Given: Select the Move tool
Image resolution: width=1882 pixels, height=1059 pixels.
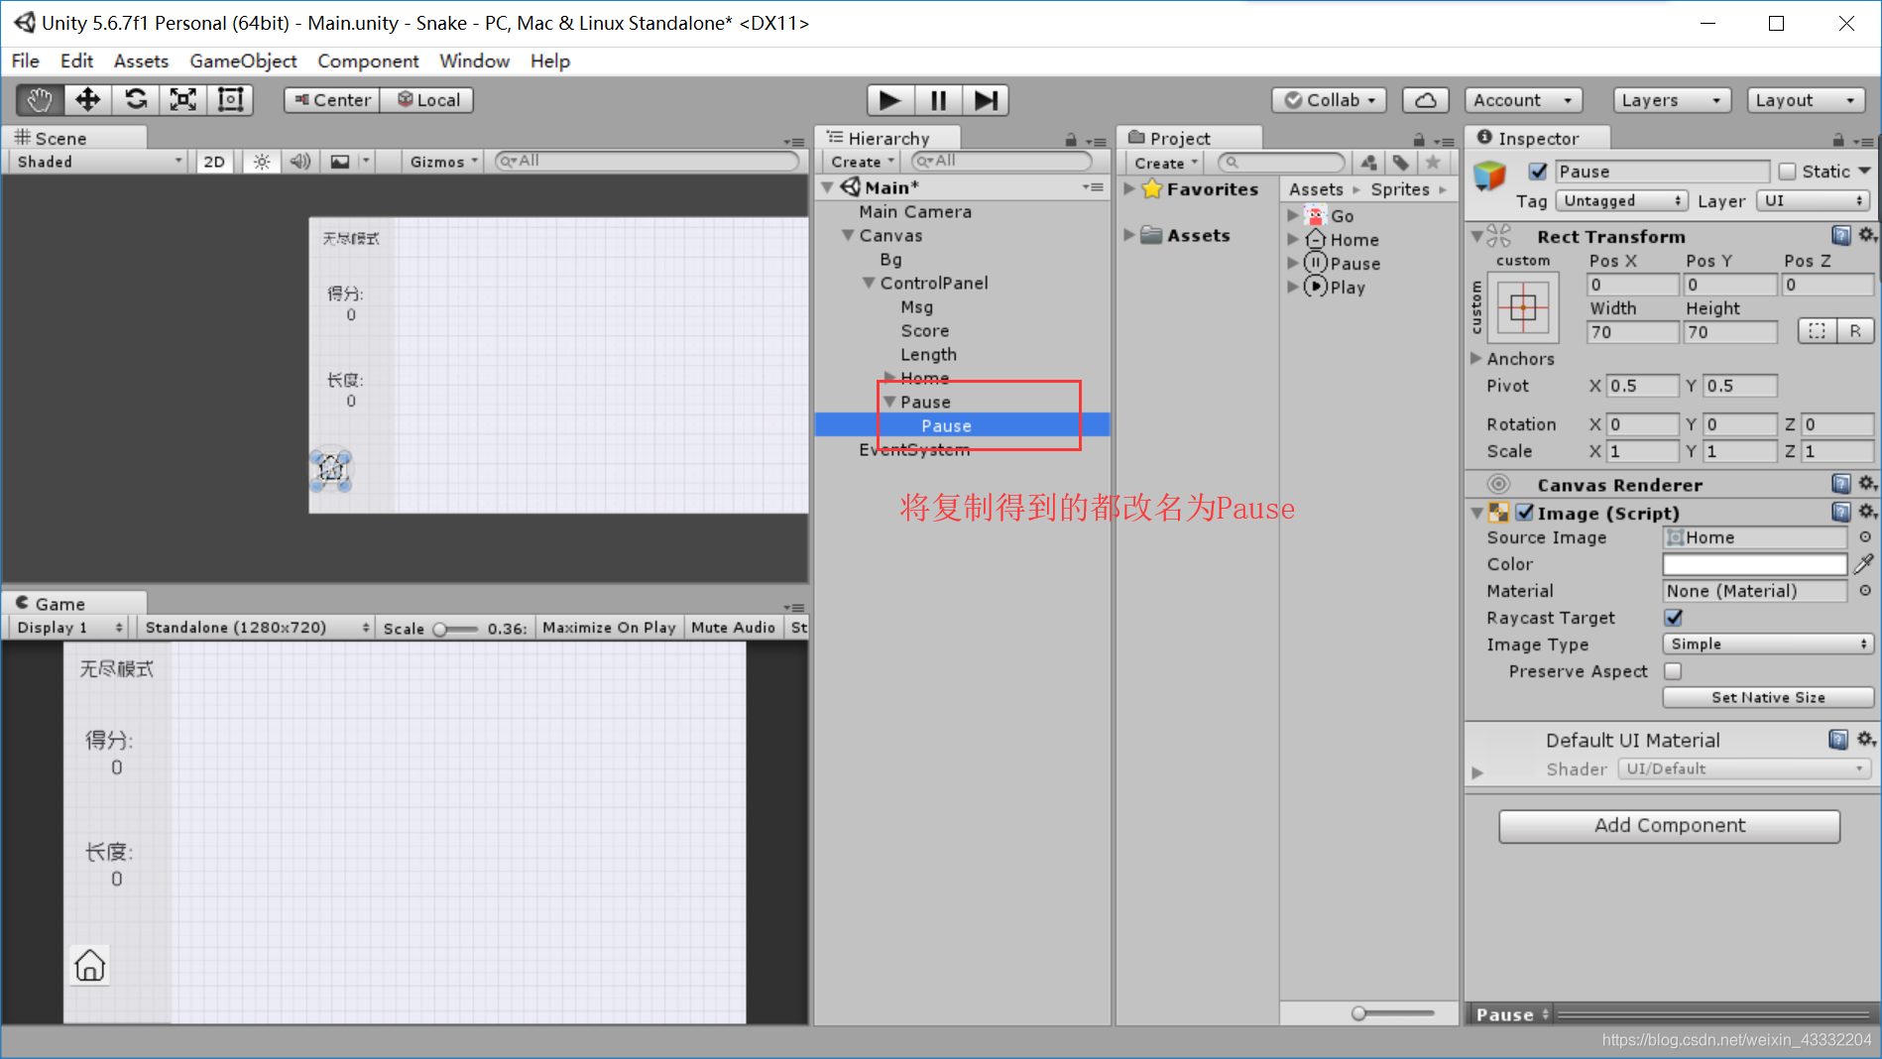Looking at the screenshot, I should click(87, 100).
